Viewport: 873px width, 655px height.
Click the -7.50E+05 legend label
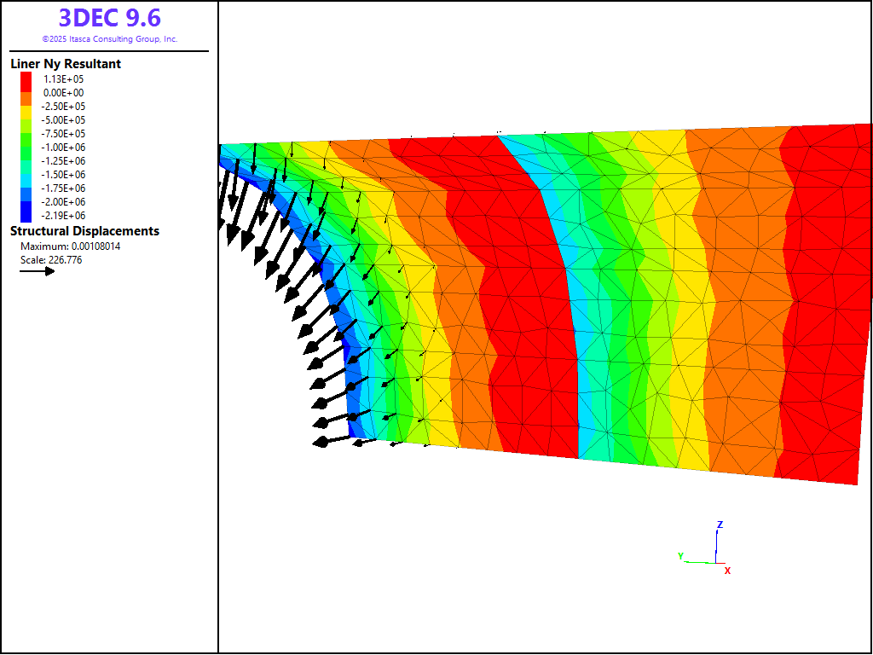pyautogui.click(x=64, y=134)
